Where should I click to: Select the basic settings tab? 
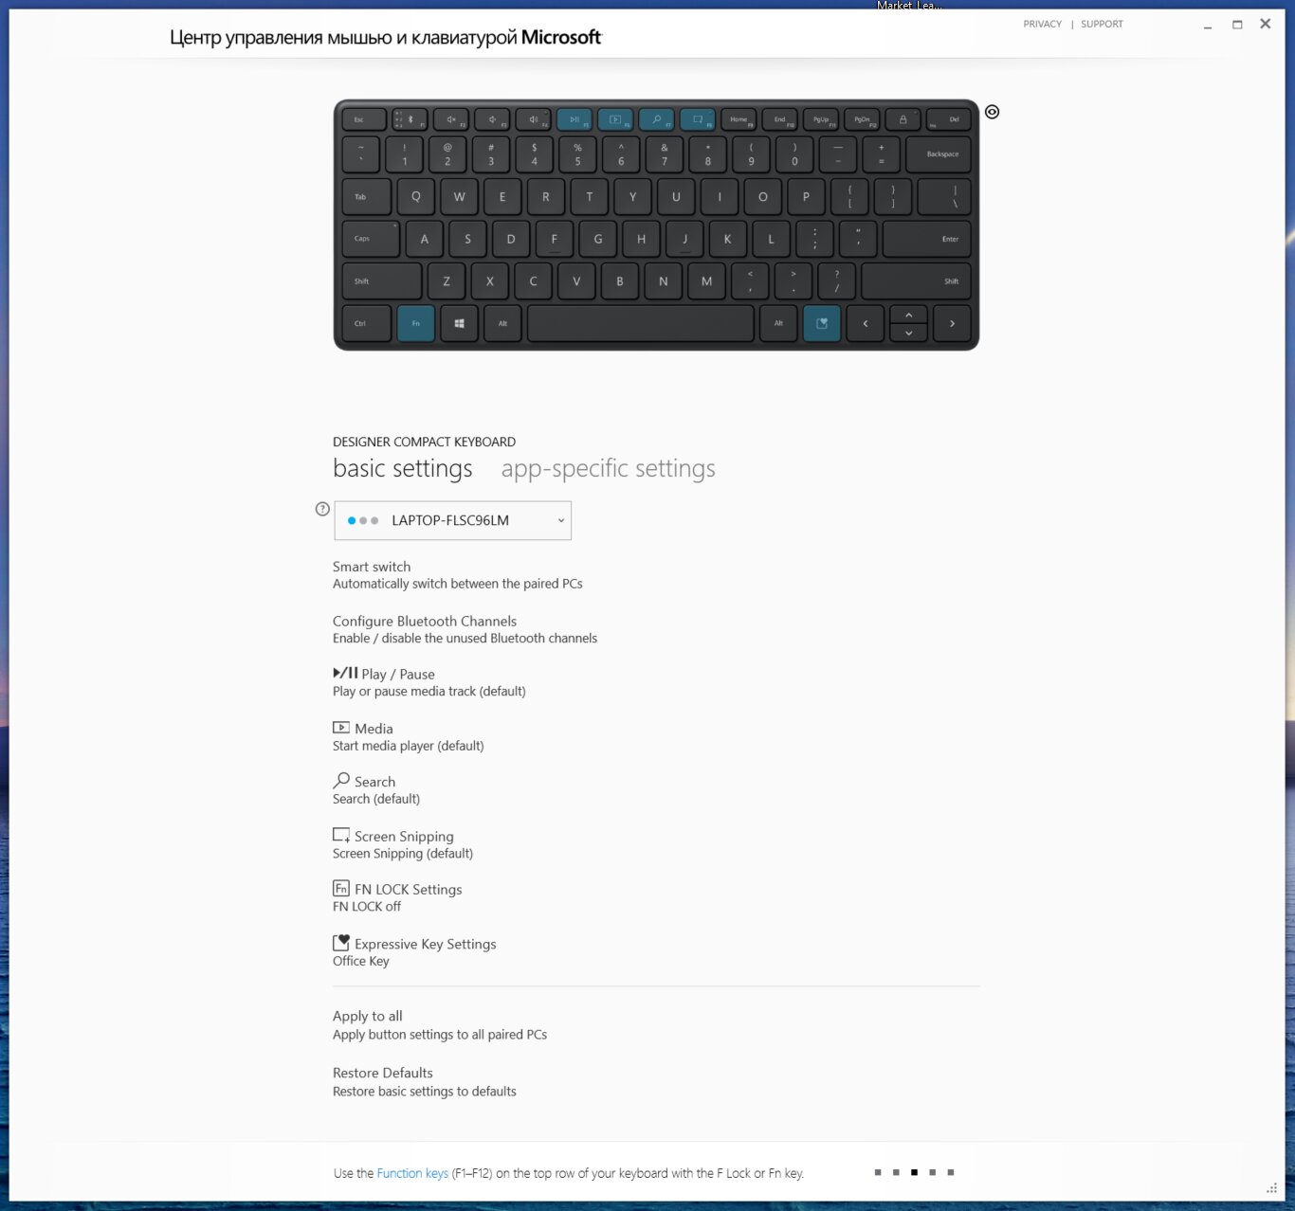pyautogui.click(x=403, y=469)
